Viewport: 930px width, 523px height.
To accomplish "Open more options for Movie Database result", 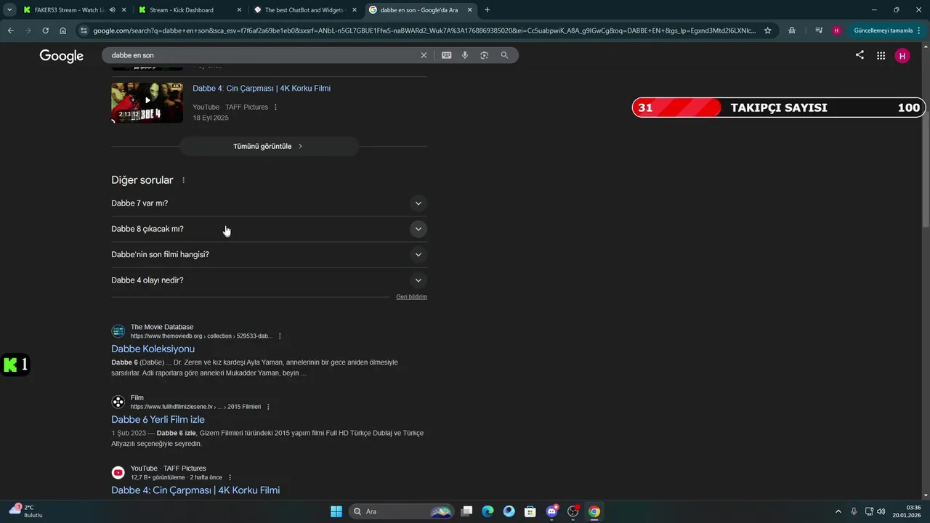I will click(280, 336).
